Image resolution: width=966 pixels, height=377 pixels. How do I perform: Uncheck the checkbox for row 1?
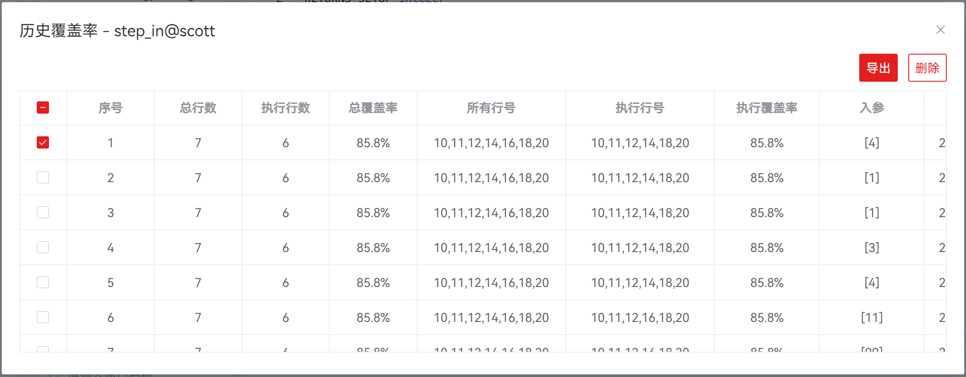(43, 142)
